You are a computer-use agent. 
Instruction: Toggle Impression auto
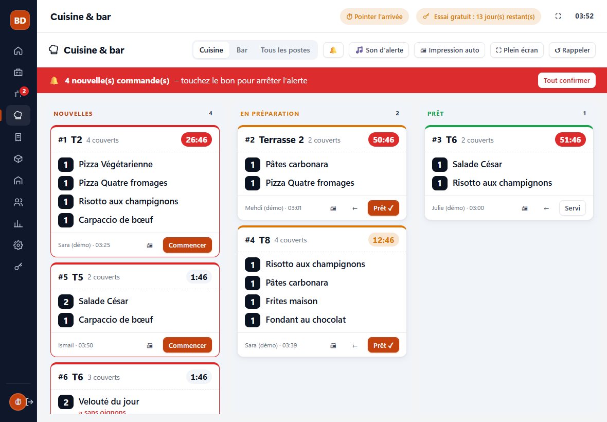[x=450, y=50]
